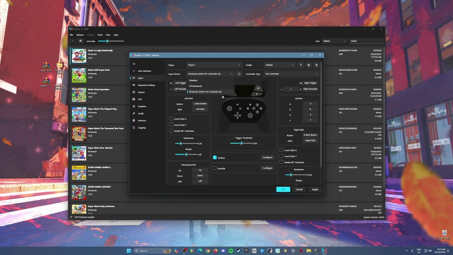
Task: Click the save profile floppy icon
Action: [309, 65]
